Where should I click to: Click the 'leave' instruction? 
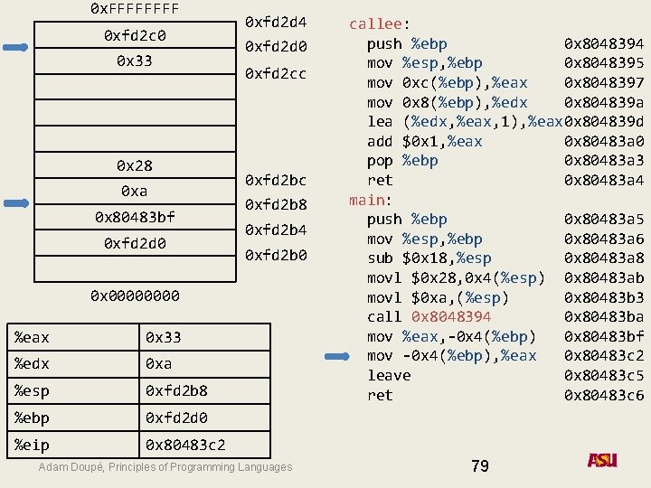[x=389, y=376]
